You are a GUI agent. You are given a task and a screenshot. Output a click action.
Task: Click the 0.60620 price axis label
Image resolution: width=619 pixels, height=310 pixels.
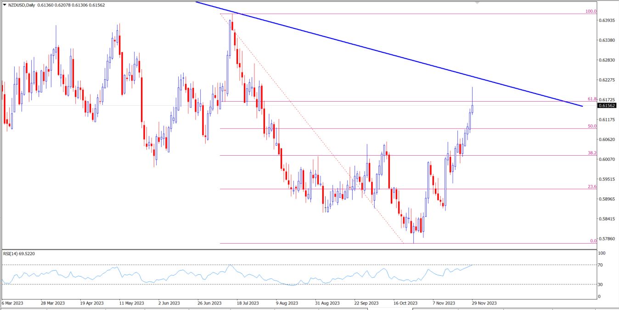click(608, 139)
